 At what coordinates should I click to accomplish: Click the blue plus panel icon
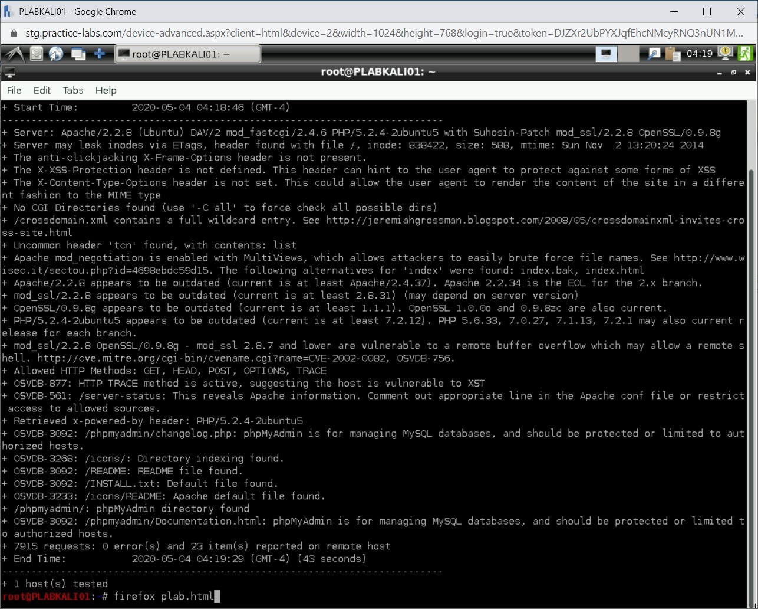click(100, 54)
